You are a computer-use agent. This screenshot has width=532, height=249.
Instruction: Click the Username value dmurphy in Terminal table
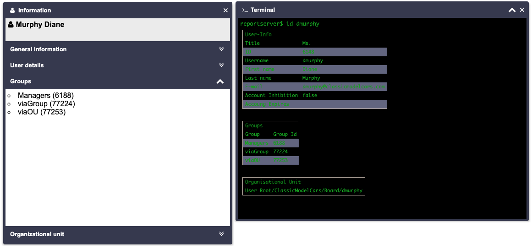pyautogui.click(x=313, y=60)
